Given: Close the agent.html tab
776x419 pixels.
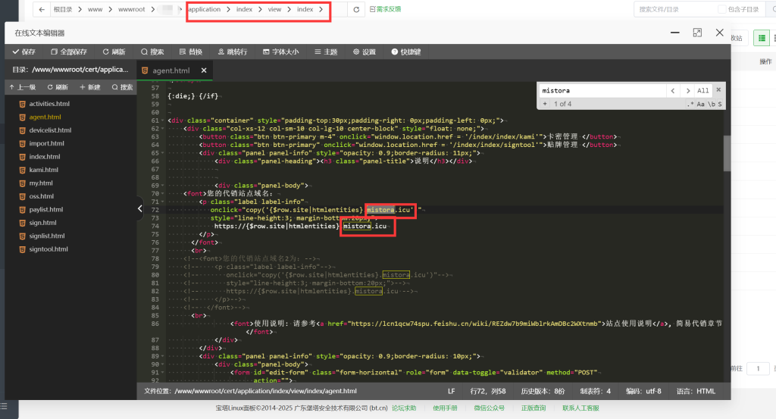Looking at the screenshot, I should click(x=204, y=70).
